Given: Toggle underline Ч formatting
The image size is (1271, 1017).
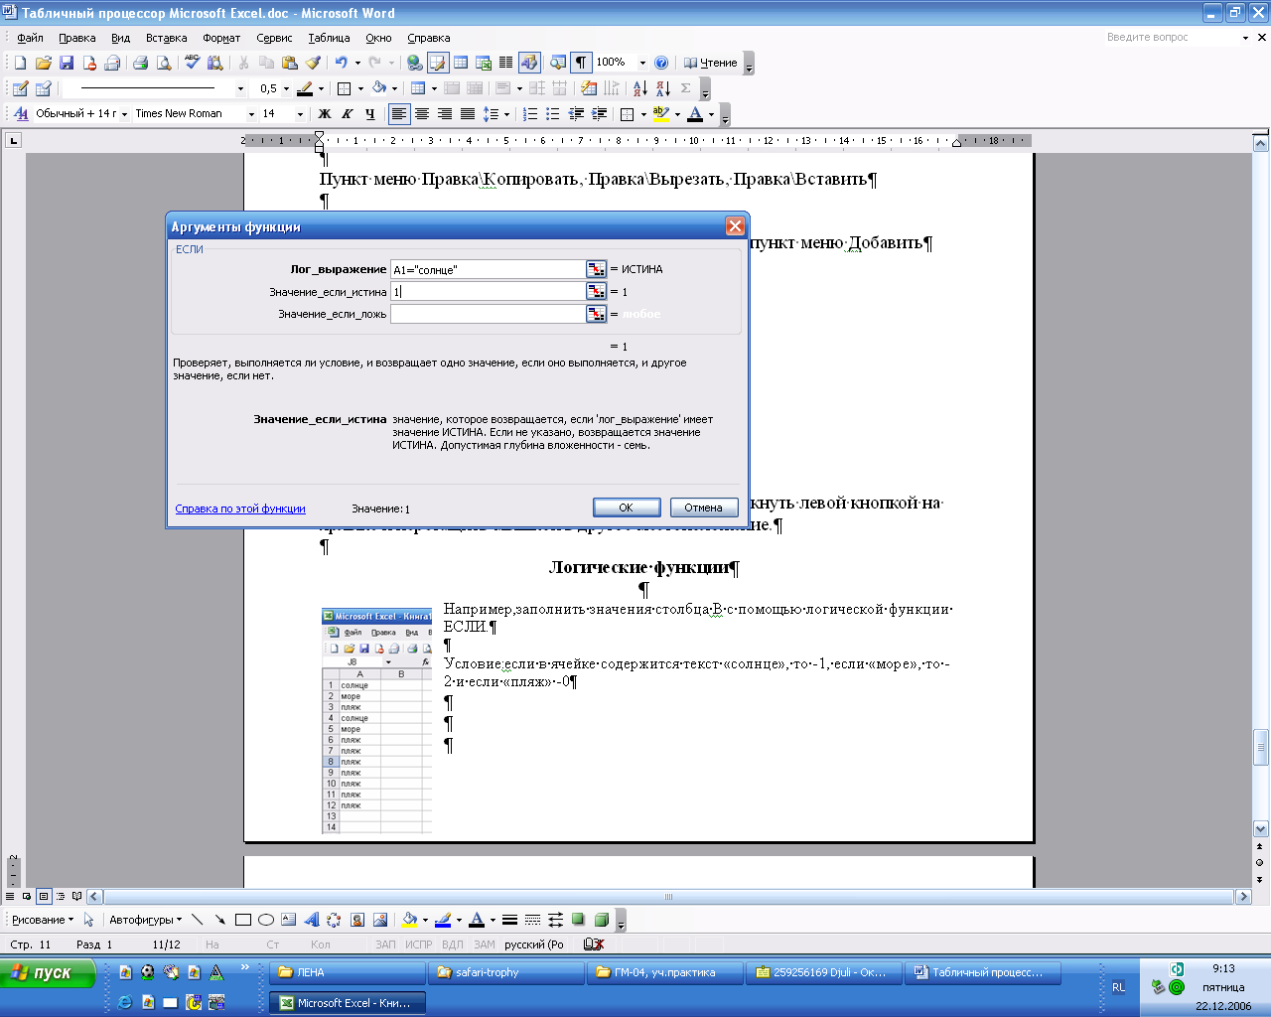Looking at the screenshot, I should pyautogui.click(x=369, y=114).
